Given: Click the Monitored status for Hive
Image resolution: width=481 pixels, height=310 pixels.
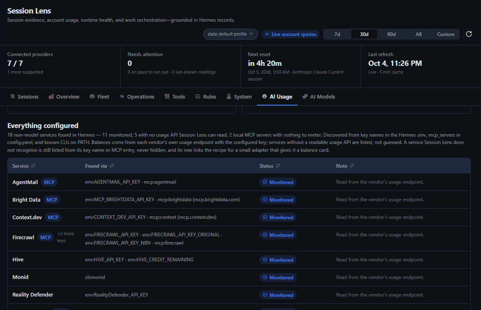Looking at the screenshot, I should click(278, 260).
